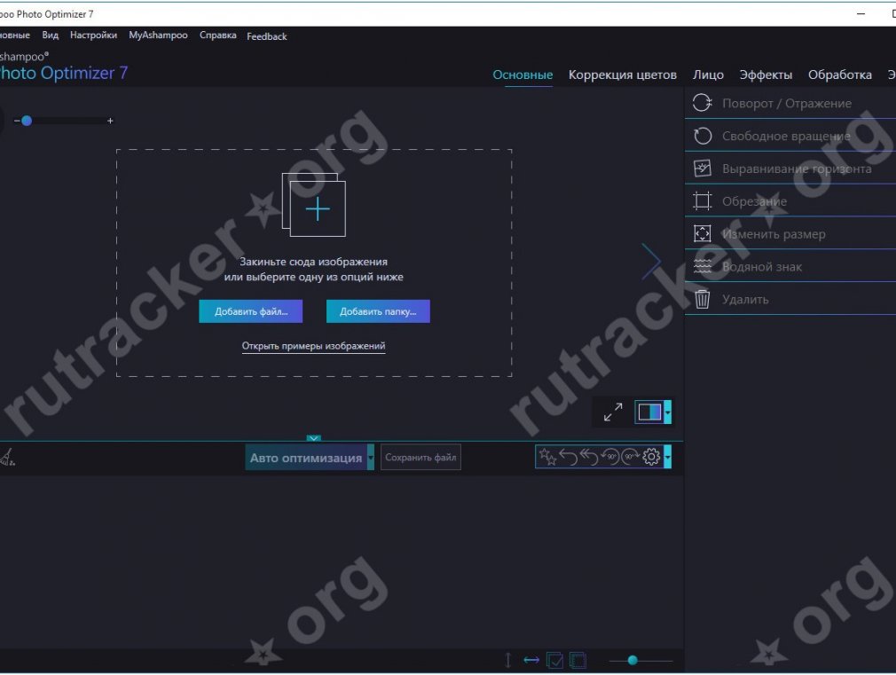Rotate image 90° clockwise

click(630, 457)
